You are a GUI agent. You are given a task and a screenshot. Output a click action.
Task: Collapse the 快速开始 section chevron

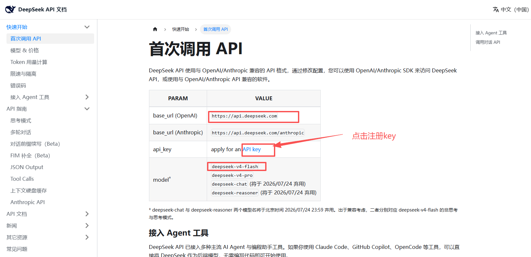point(87,27)
